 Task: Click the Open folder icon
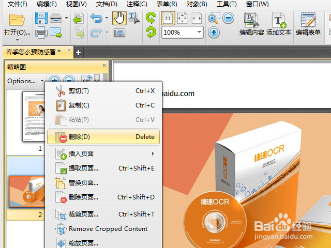(17, 20)
